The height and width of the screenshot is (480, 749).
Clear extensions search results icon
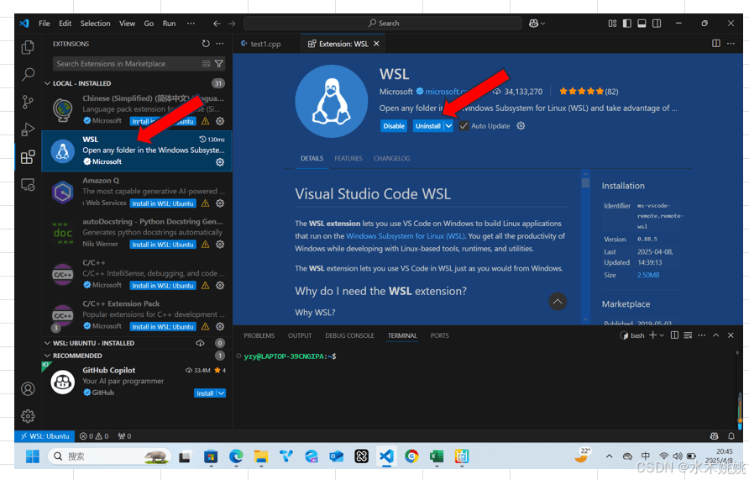(x=206, y=64)
